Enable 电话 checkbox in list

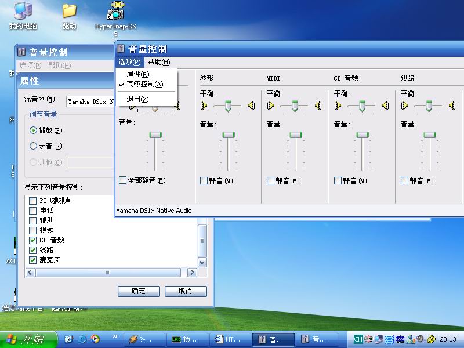(33, 211)
